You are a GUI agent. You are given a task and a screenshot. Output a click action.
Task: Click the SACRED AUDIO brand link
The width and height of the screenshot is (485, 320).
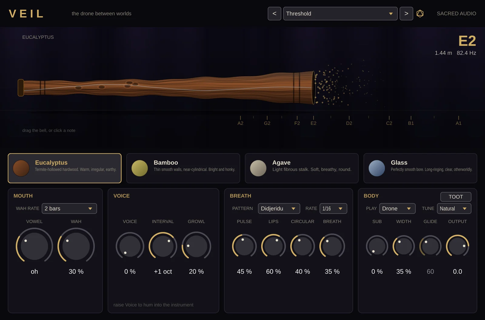457,14
